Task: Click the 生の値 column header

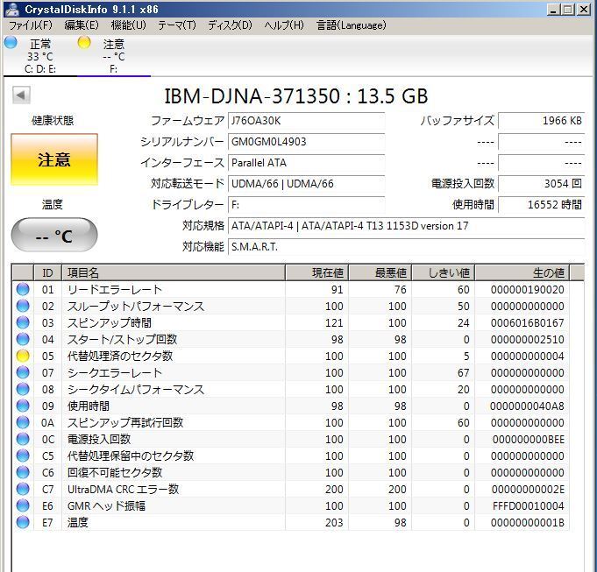Action: point(548,272)
